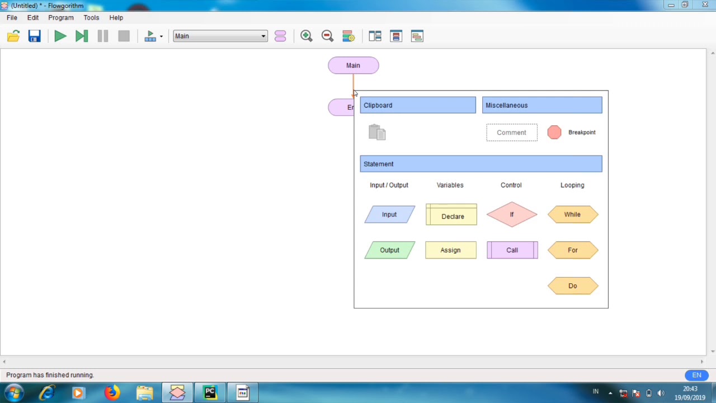Insert a For loop shape
The image size is (716, 403).
[573, 250]
